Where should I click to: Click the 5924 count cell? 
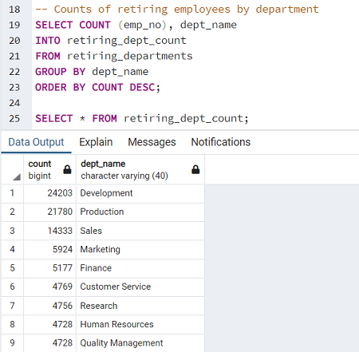[x=49, y=249]
